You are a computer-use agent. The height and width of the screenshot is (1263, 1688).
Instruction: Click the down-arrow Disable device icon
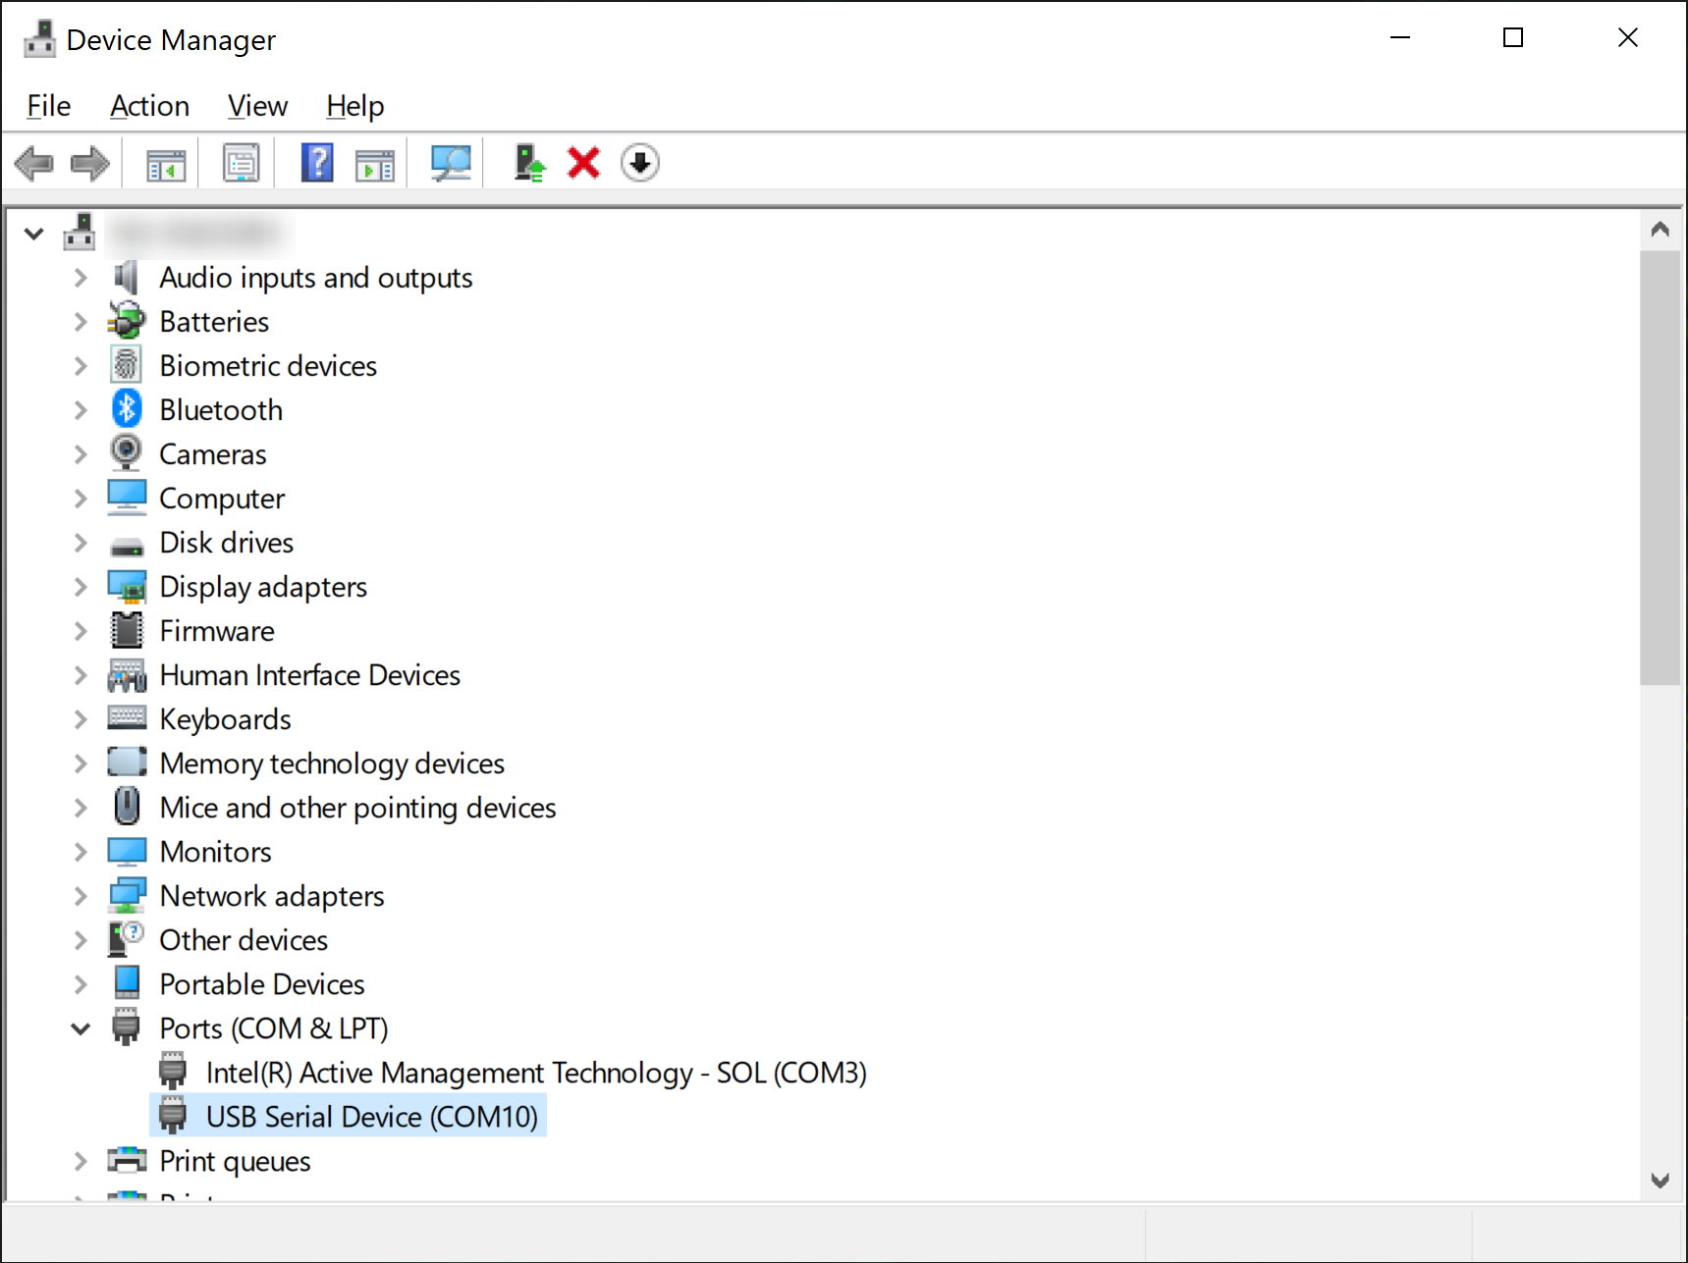tap(639, 163)
